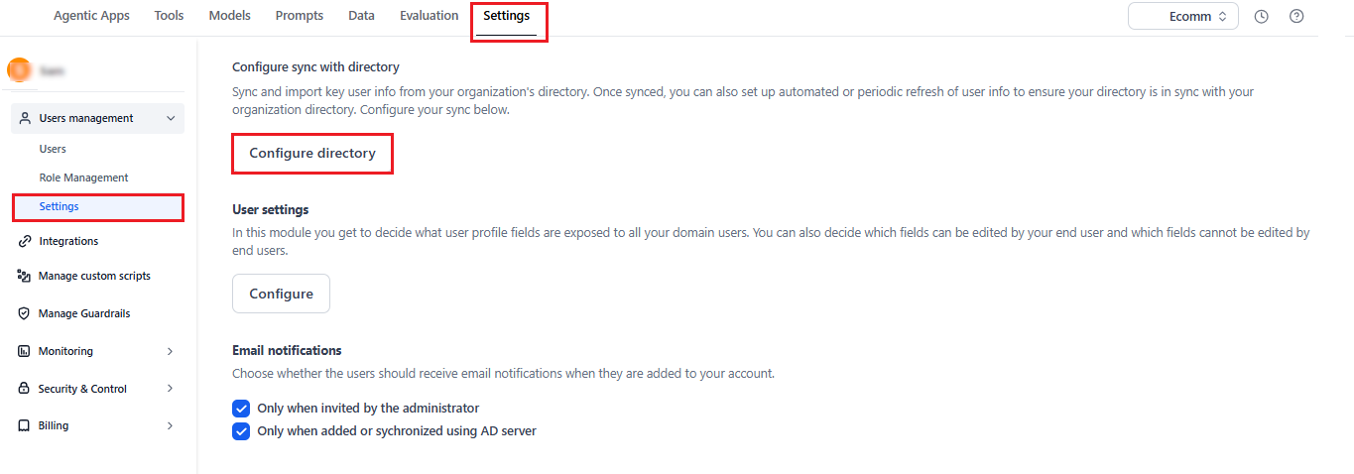Screen dimensions: 1354x474
Task: Click the Integrations link icon
Action: click(x=25, y=241)
